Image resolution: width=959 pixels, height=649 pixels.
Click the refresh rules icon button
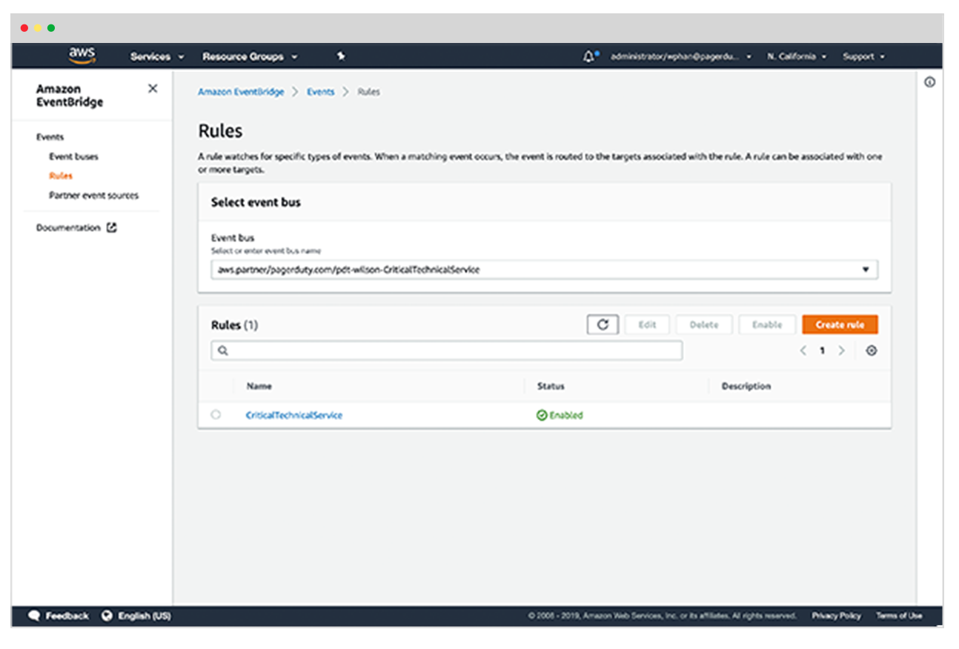pos(603,324)
